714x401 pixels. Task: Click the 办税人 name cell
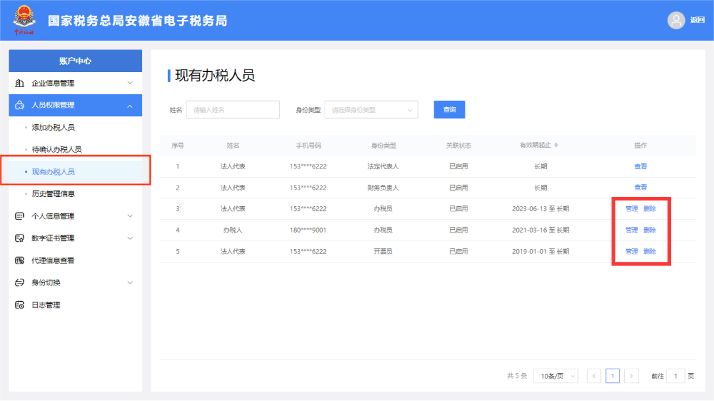coord(233,230)
